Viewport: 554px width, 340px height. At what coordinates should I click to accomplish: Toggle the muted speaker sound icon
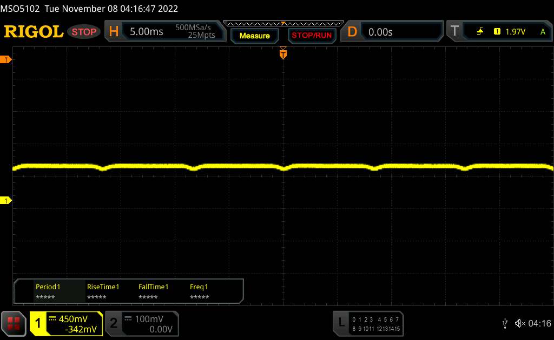tap(520, 323)
